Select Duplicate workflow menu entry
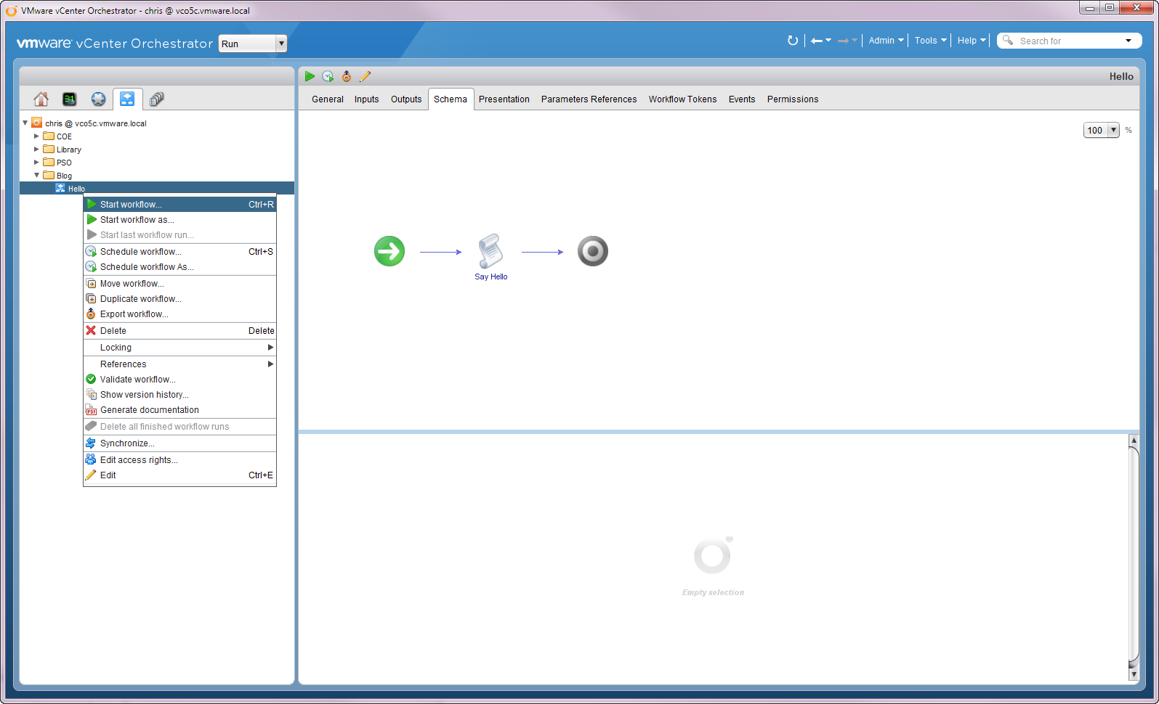This screenshot has width=1159, height=704. (140, 299)
